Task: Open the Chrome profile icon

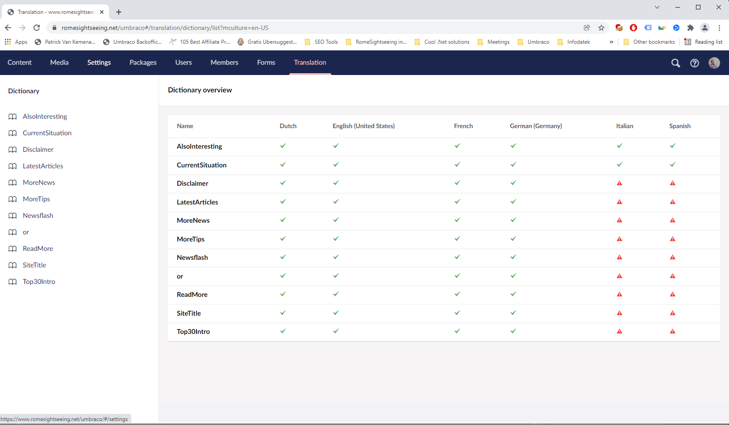Action: click(x=705, y=28)
